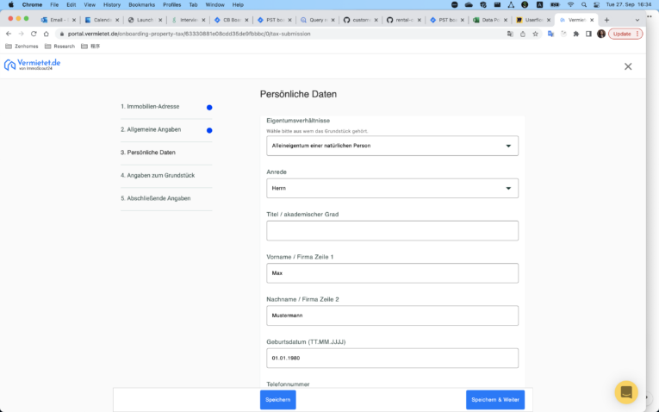Open the Anrede dropdown showing Herrn
Viewport: 659px width, 412px height.
point(392,188)
